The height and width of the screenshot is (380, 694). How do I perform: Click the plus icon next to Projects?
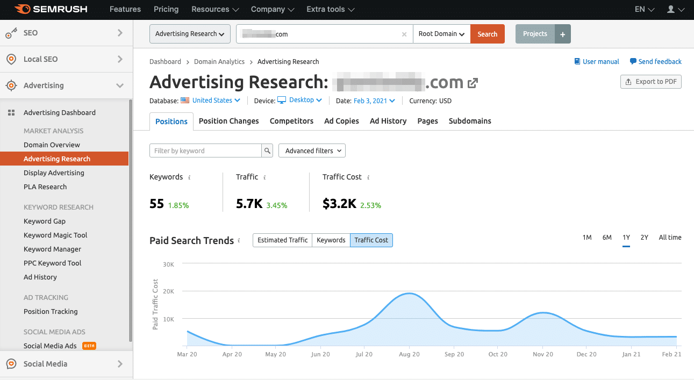[563, 34]
